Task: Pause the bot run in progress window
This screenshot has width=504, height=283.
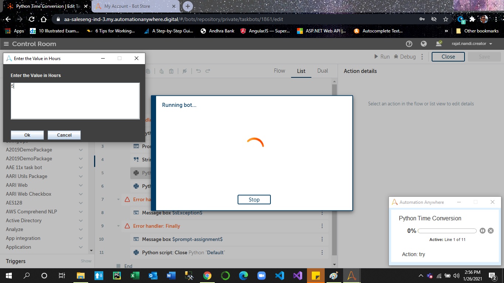Action: click(483, 231)
